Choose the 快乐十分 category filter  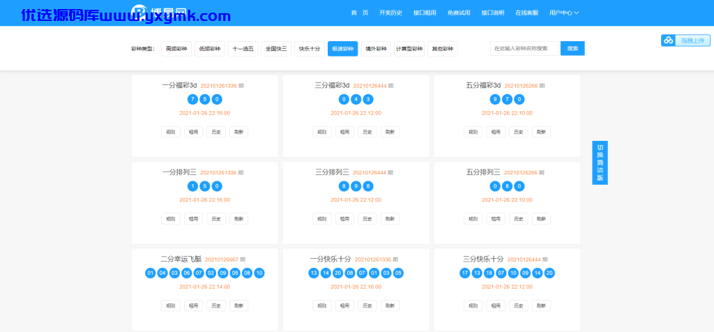pos(310,49)
